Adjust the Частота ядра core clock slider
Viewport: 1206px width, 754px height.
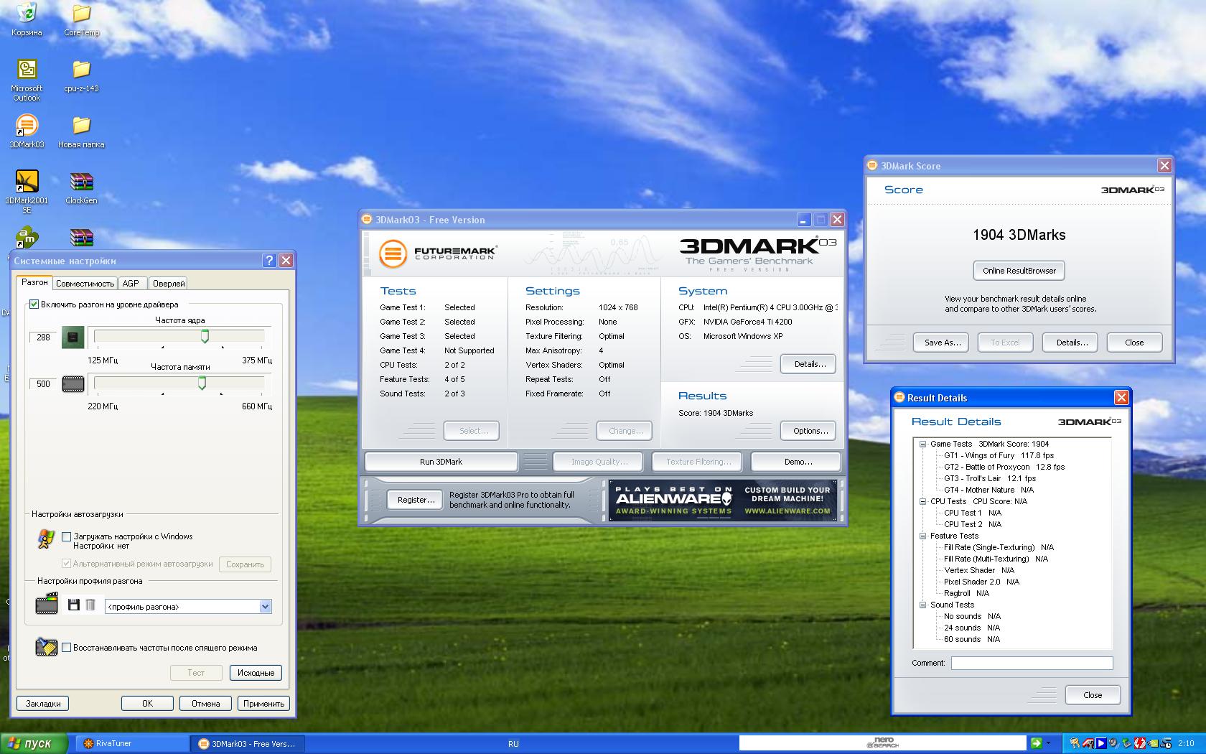click(x=205, y=337)
